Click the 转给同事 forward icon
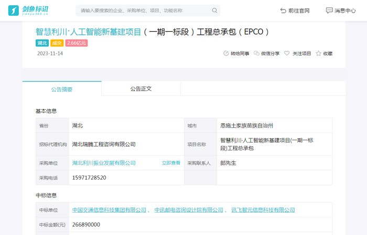Image resolution: width=367 pixels, height=235 pixels. pos(226,53)
